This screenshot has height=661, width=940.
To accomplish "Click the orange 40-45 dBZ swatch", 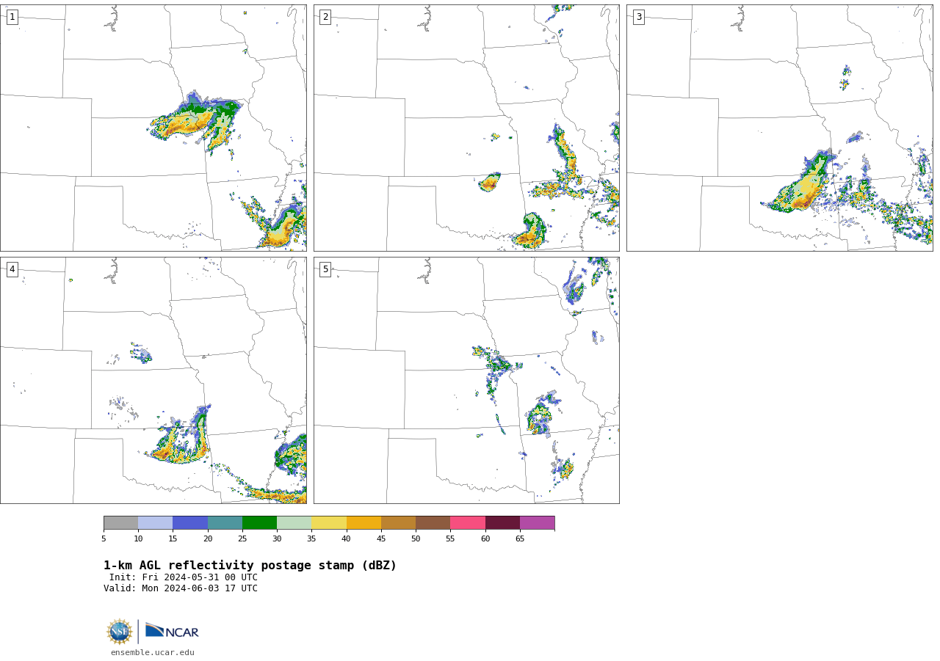I will pyautogui.click(x=364, y=523).
